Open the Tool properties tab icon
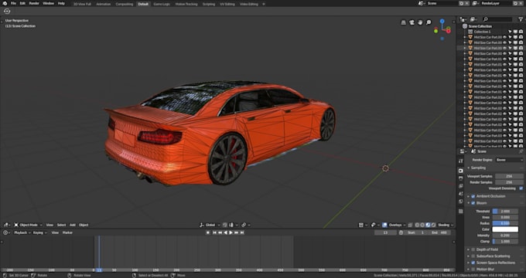 click(461, 161)
